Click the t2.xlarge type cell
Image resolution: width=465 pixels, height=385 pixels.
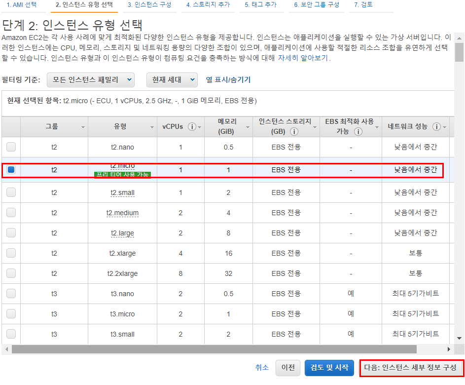122,253
